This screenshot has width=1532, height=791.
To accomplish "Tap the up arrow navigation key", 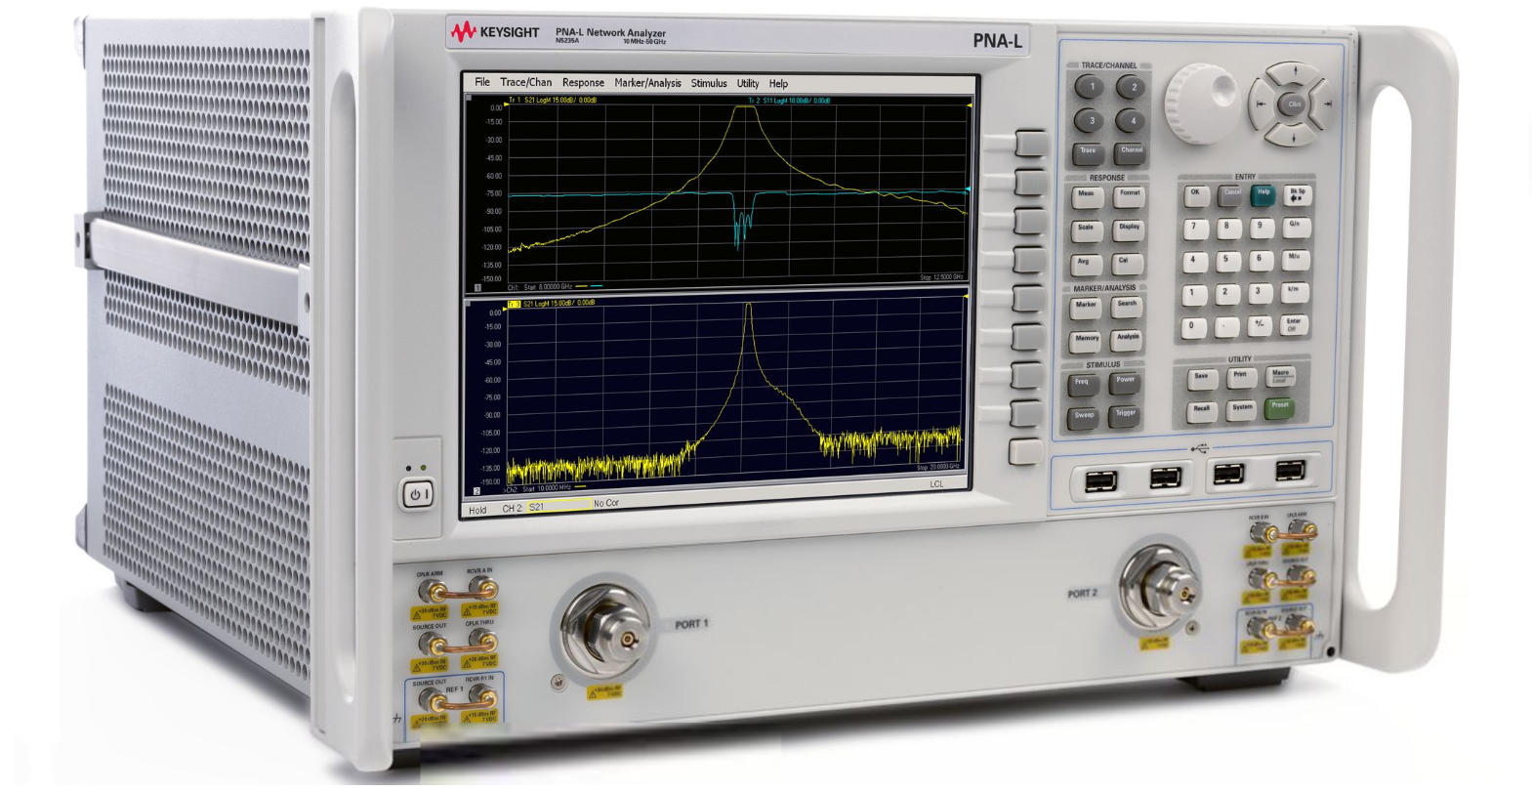I will [x=1295, y=73].
